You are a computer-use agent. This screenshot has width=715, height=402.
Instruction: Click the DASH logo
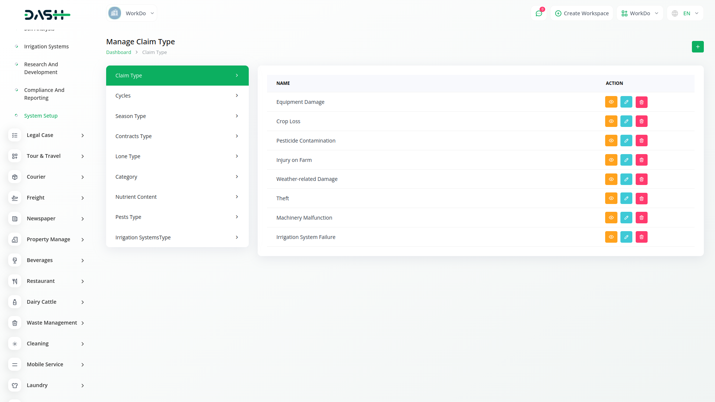click(47, 15)
